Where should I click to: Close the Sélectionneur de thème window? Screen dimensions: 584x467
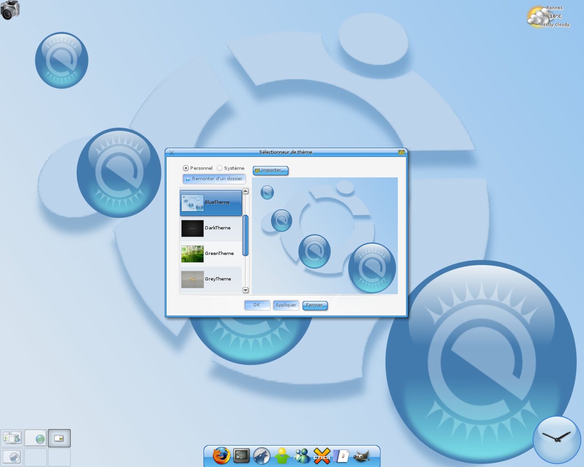pyautogui.click(x=172, y=153)
